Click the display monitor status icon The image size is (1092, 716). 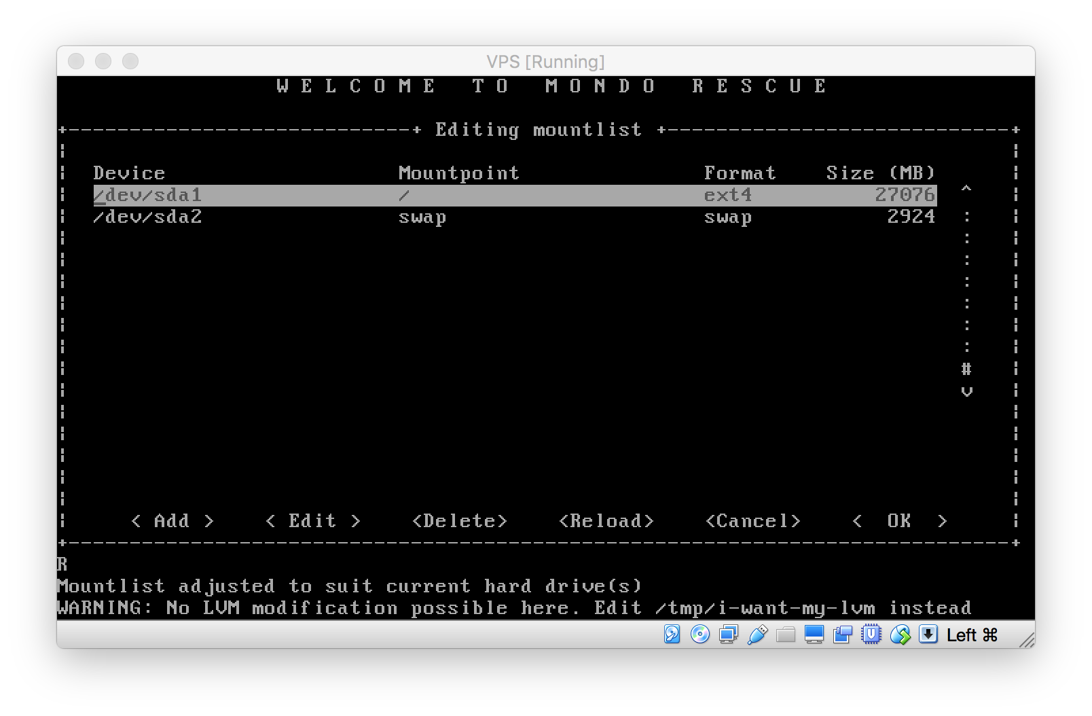point(814,634)
